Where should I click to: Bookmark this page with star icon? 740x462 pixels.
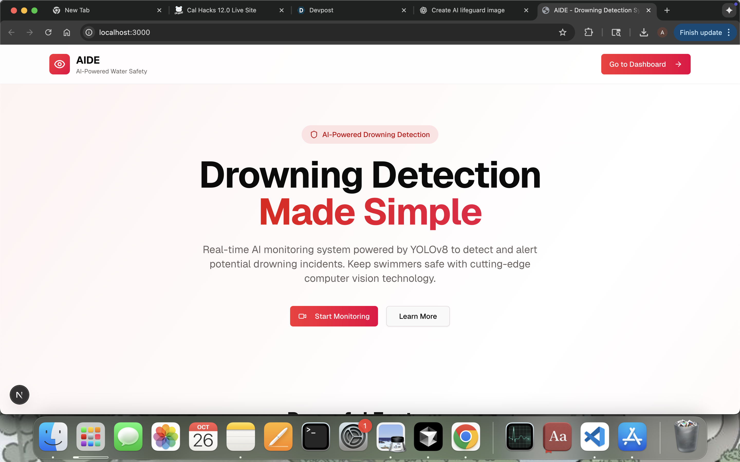click(x=562, y=32)
